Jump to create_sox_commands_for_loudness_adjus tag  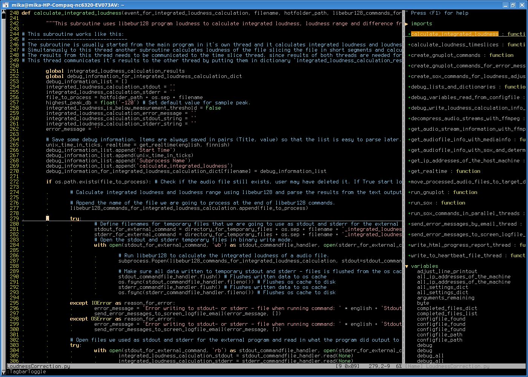tap(468, 76)
